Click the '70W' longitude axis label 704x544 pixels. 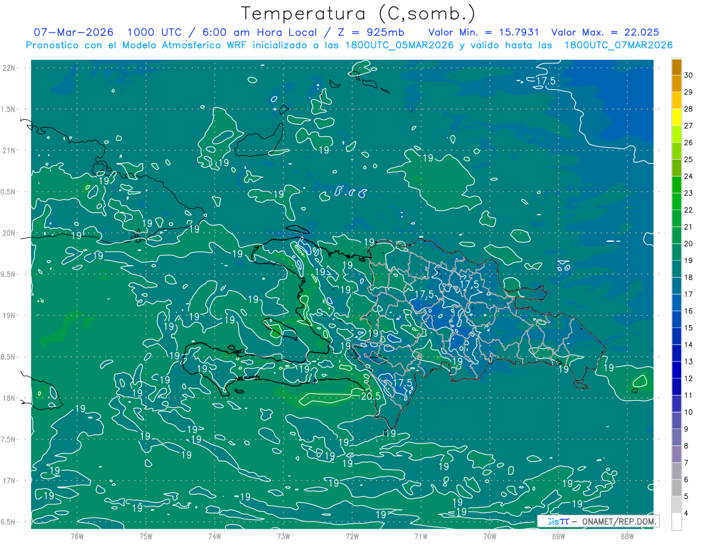[490, 536]
